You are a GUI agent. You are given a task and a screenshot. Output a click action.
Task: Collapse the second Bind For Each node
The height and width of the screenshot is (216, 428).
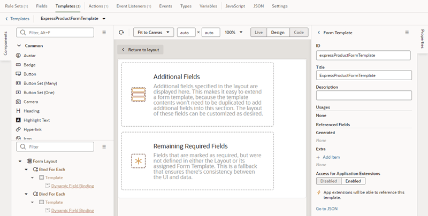[26, 194]
